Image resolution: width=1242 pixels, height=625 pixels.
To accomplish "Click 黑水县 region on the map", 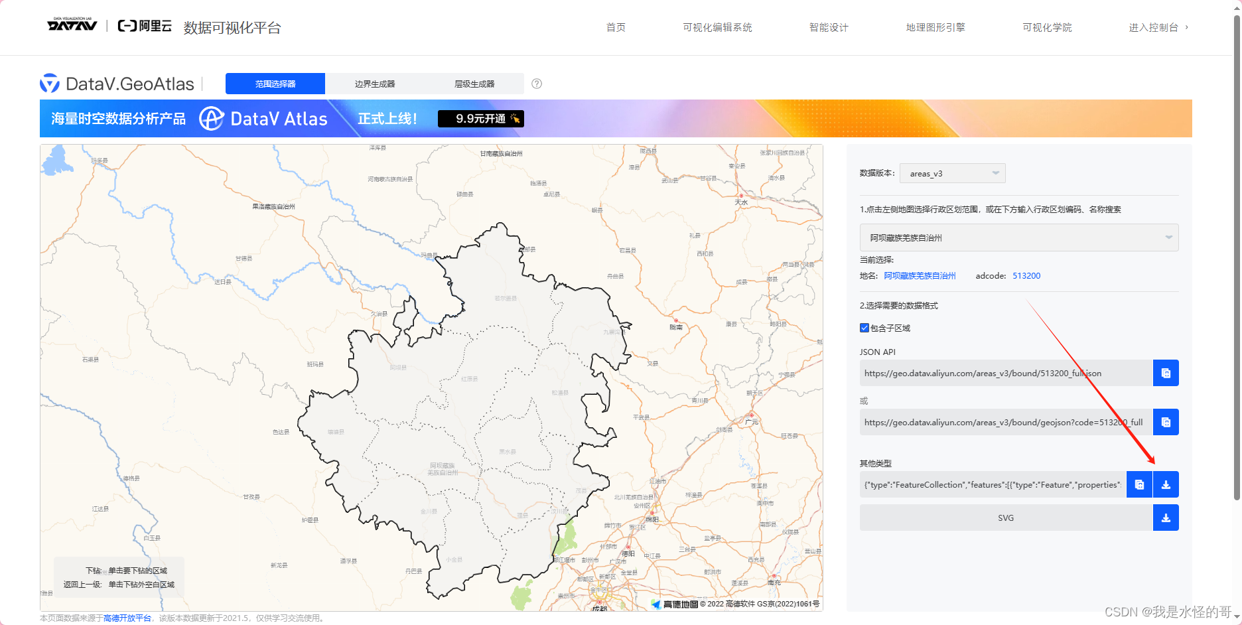I will coord(508,451).
